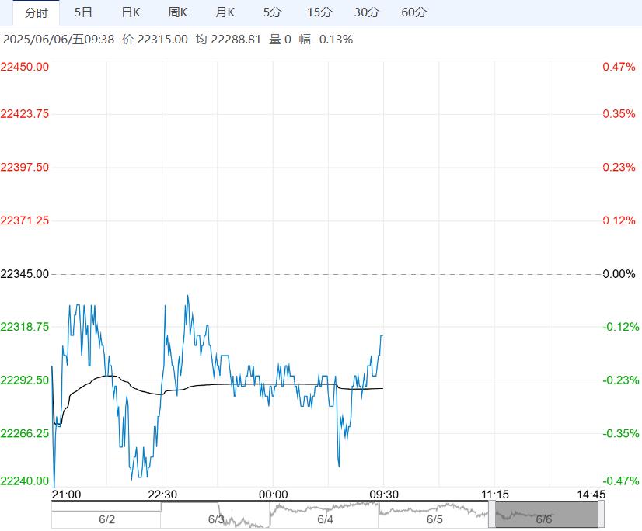Click the left edge handle of the gray 6/6 selection
The width and height of the screenshot is (642, 531).
[490, 515]
